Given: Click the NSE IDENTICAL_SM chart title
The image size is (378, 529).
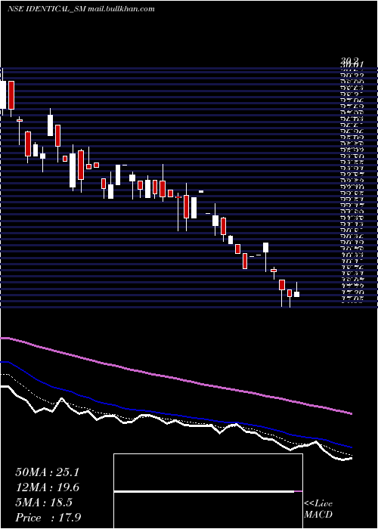Looking at the screenshot, I should point(81,9).
